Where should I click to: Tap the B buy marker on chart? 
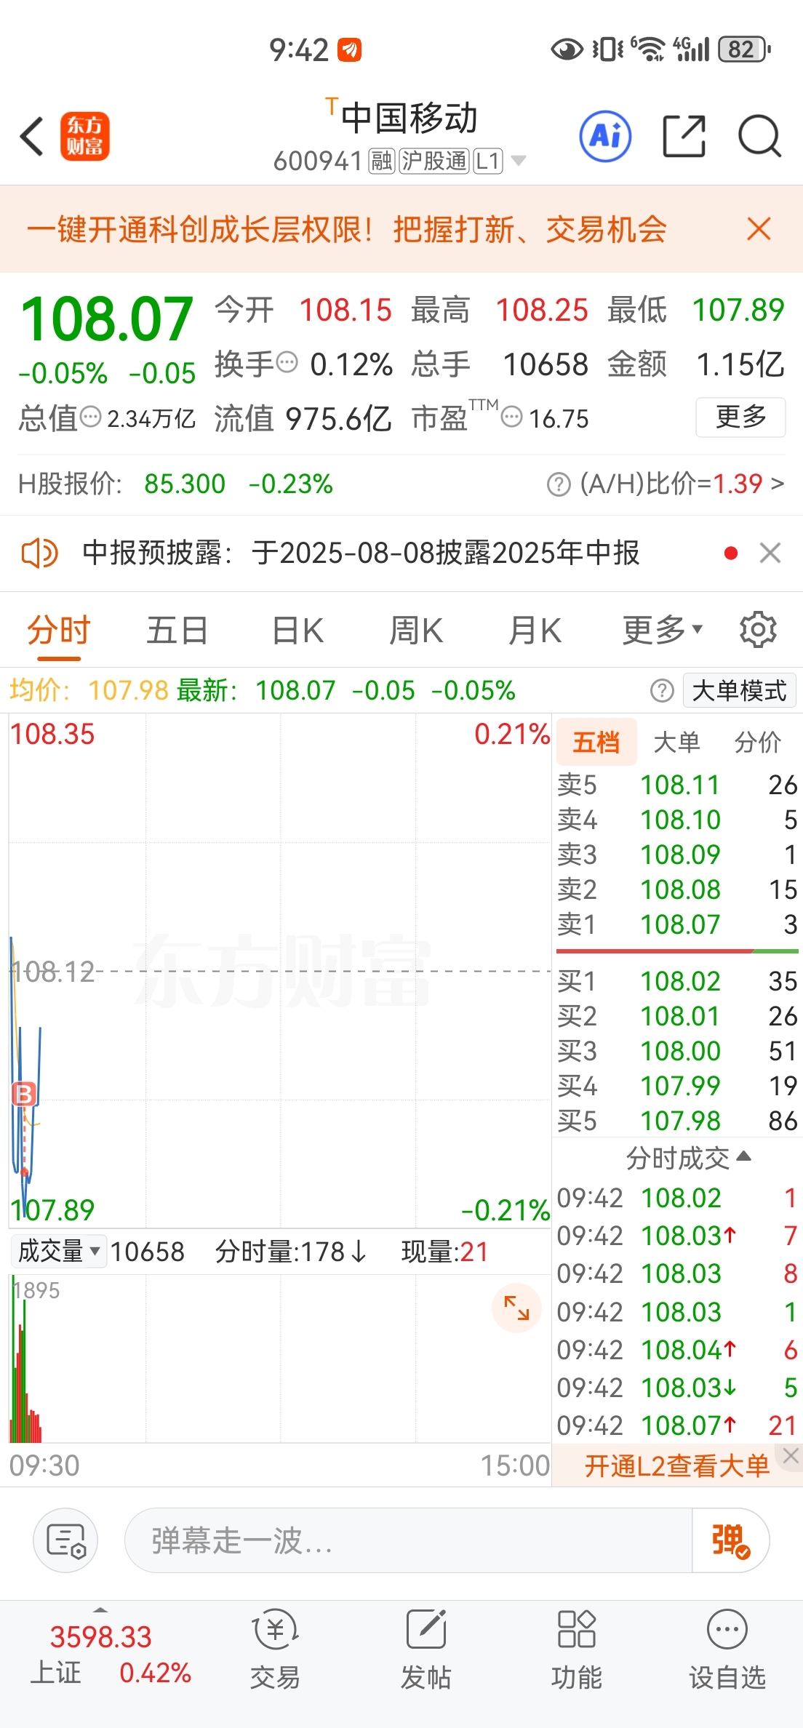[24, 1093]
